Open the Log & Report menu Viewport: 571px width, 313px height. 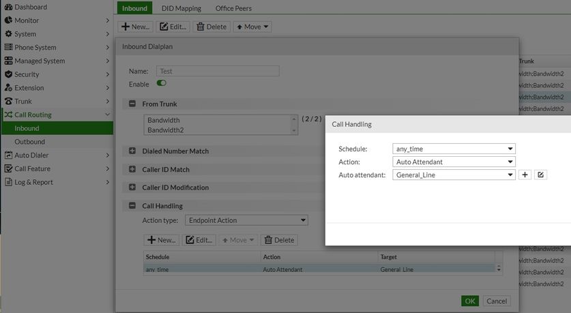tap(57, 182)
